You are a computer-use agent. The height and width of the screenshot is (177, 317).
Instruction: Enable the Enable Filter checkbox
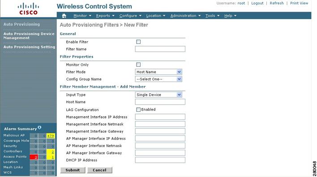(138, 42)
